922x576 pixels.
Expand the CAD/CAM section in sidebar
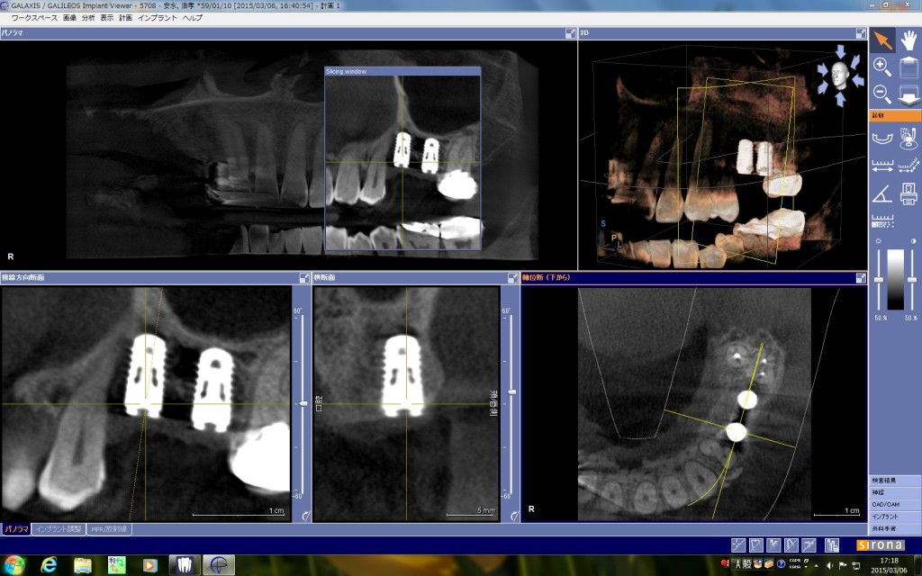coord(894,504)
